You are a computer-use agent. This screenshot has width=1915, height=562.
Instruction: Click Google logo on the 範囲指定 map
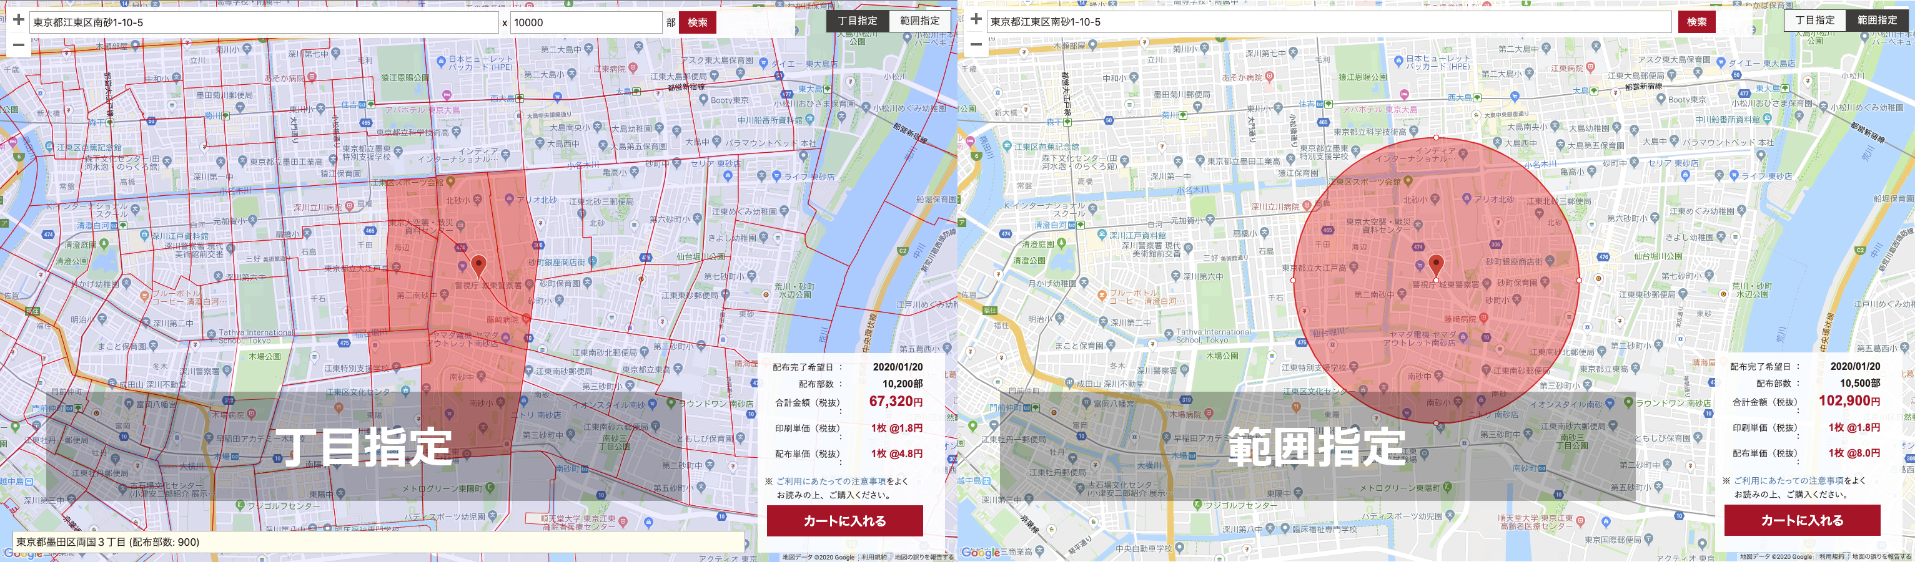tap(980, 553)
